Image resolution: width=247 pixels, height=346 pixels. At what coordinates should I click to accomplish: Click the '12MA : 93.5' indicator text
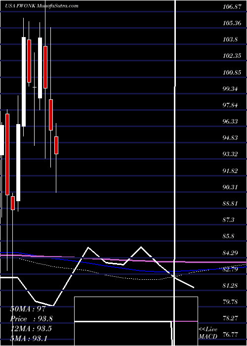31,329
